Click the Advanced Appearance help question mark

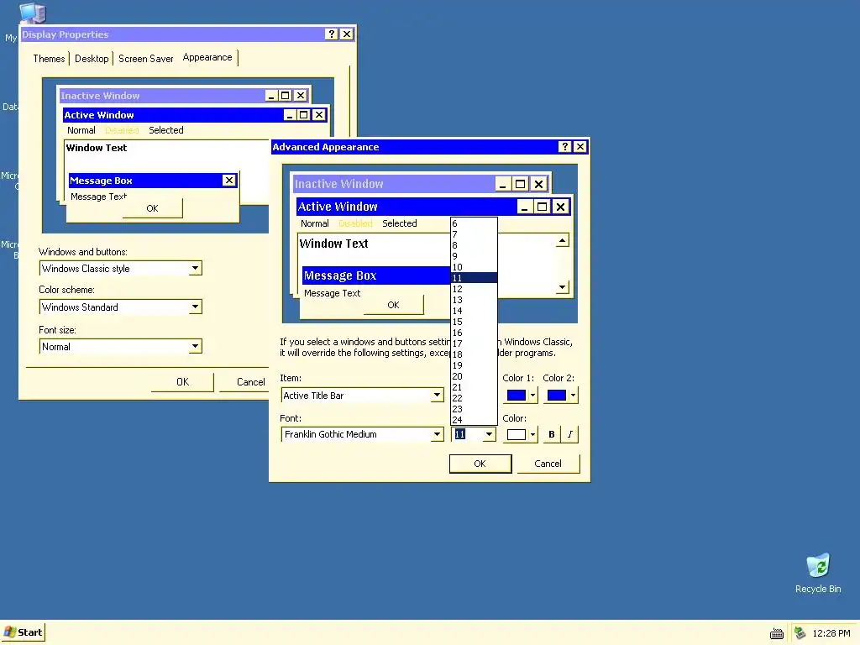[x=564, y=146]
